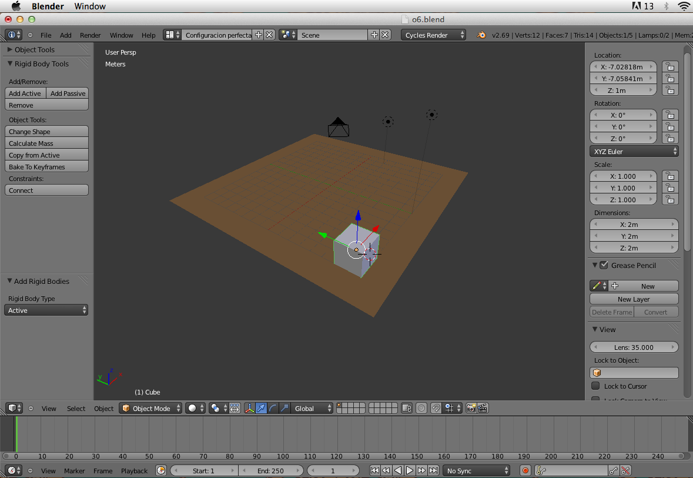Screen dimensions: 693x478
Task: Open the Render menu in info header
Action: coord(90,35)
